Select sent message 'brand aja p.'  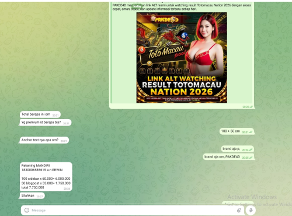238,149
